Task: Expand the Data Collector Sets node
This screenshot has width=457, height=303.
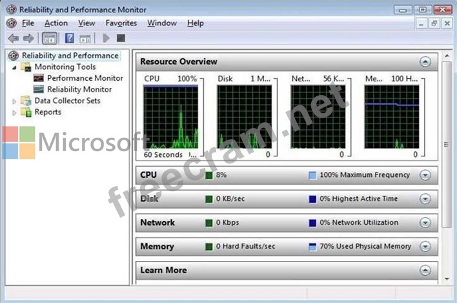Action: (x=14, y=101)
